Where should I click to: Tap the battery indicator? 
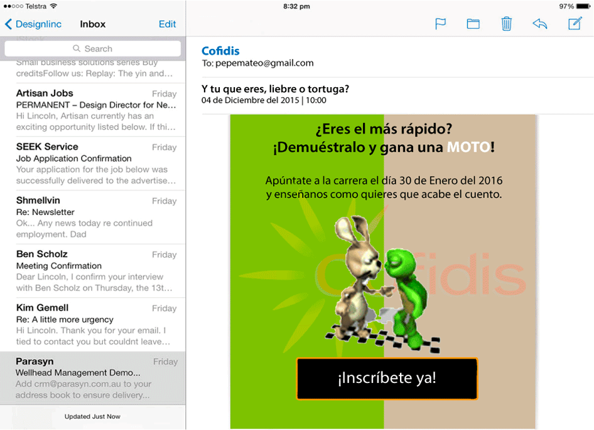pos(583,6)
